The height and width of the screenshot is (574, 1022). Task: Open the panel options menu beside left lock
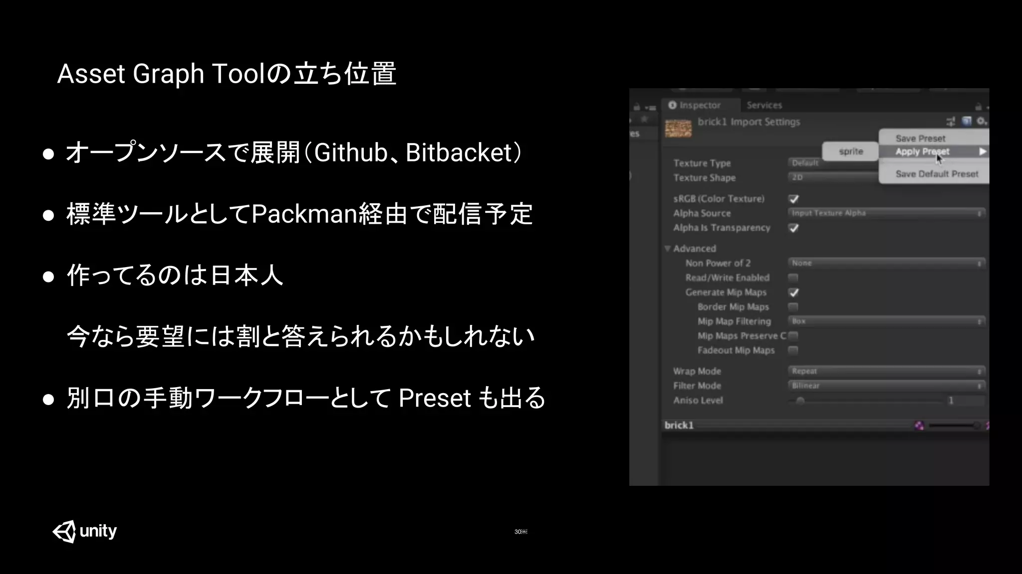click(x=650, y=108)
